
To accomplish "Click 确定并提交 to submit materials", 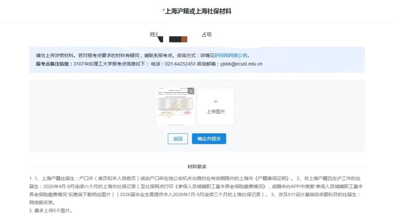I will 209,139.
